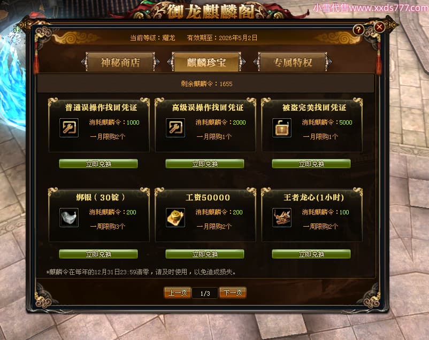
Task: Select the 被盗完美找回凭证 padlock icon
Action: click(x=282, y=128)
